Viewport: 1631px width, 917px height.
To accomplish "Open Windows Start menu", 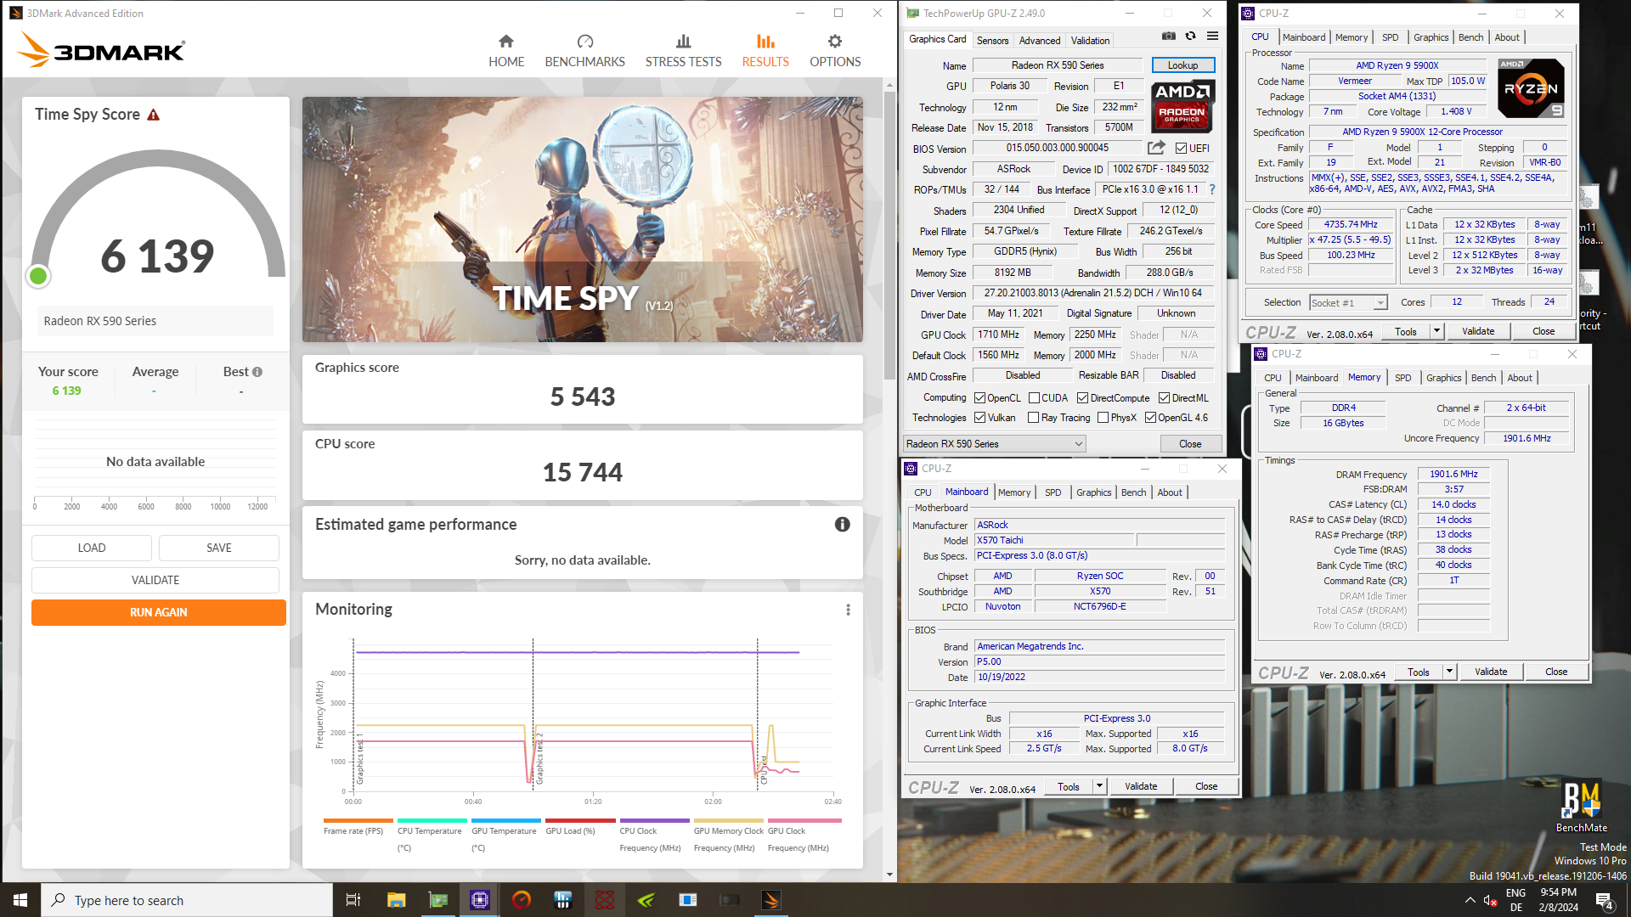I will pos(20,900).
